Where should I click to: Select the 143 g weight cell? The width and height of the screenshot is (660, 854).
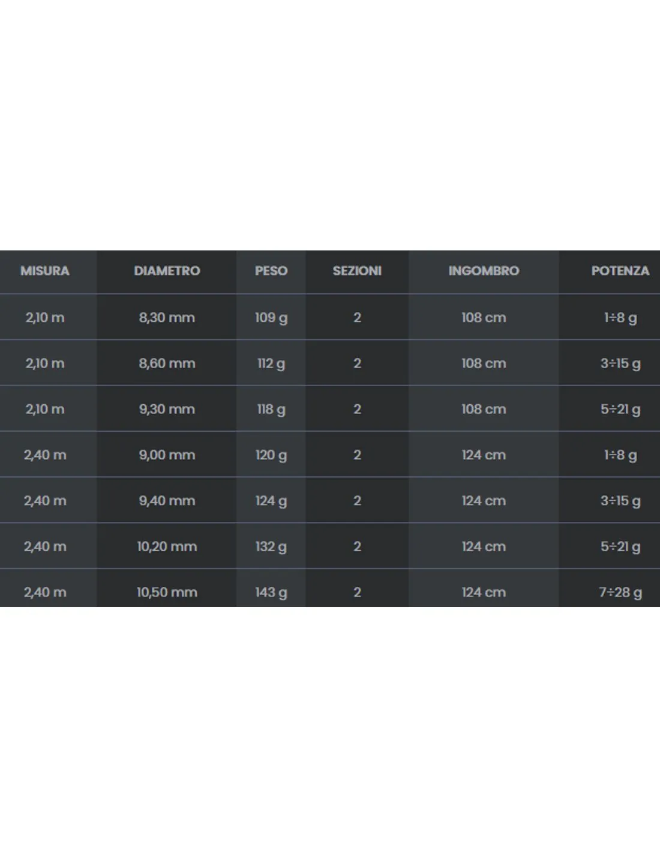[271, 593]
